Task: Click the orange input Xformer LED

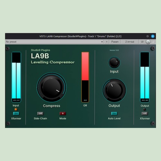Action: [x=16, y=109]
